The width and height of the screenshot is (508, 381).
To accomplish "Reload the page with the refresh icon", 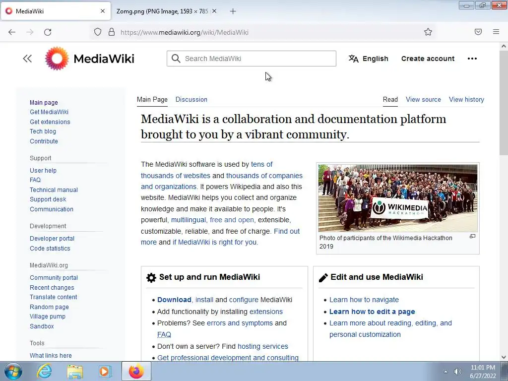I will tap(48, 32).
